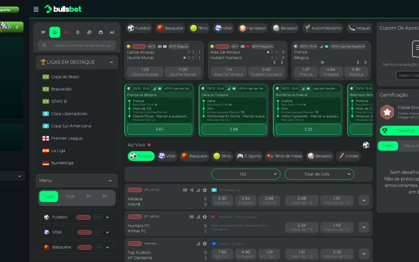Viewport: 419px width, 262px height.
Task: Select the home icon in sidebar toolbar
Action: (55, 32)
